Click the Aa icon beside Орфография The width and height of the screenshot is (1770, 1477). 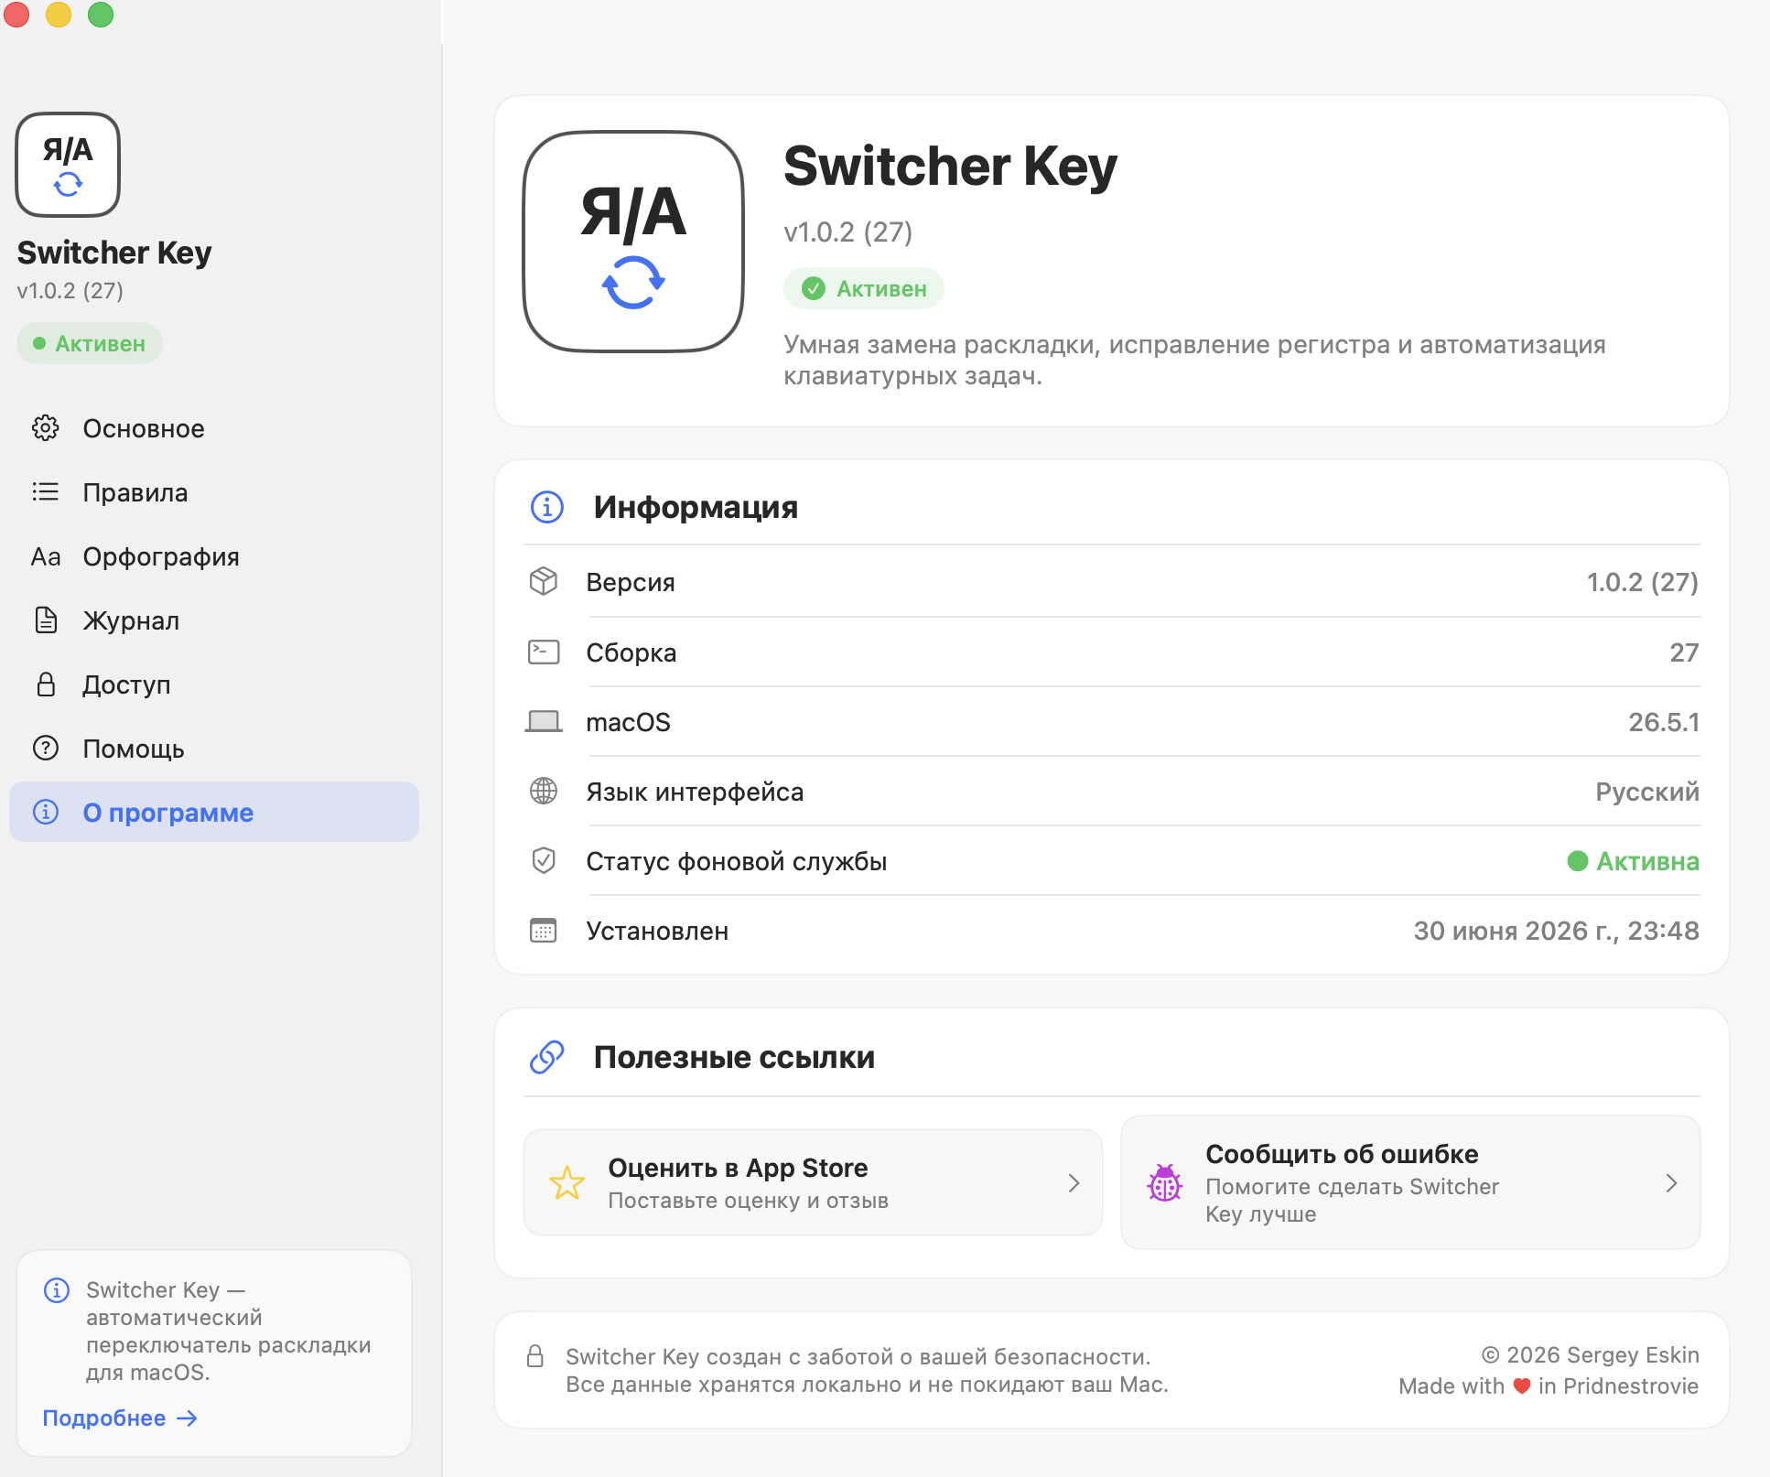click(46, 556)
